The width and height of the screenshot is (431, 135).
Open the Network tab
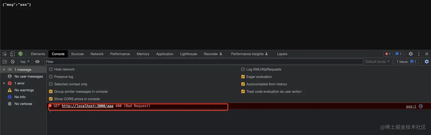(97, 54)
